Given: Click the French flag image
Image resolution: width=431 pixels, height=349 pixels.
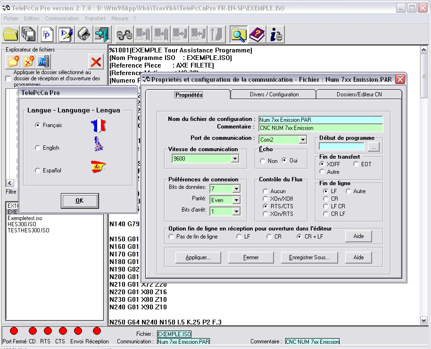Looking at the screenshot, I should click(99, 125).
